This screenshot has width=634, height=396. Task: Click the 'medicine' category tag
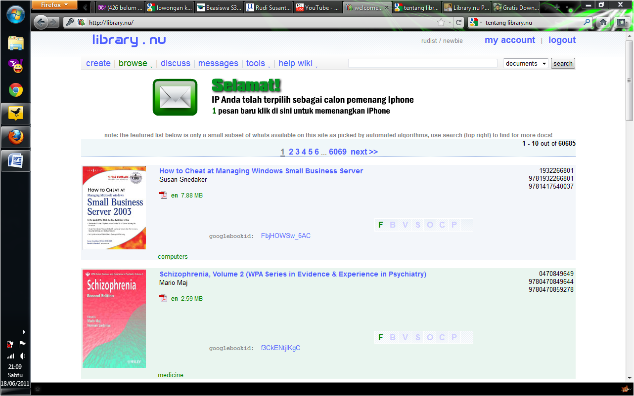coord(171,375)
